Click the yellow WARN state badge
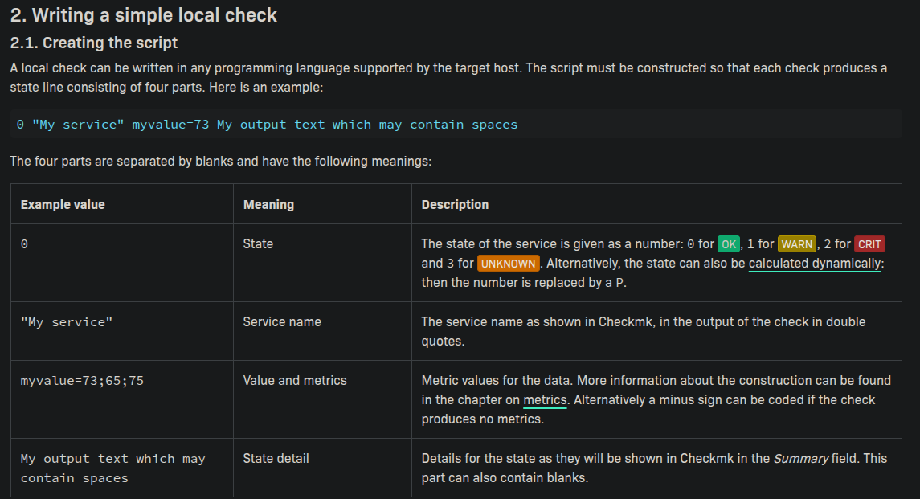The width and height of the screenshot is (920, 499). [x=796, y=244]
